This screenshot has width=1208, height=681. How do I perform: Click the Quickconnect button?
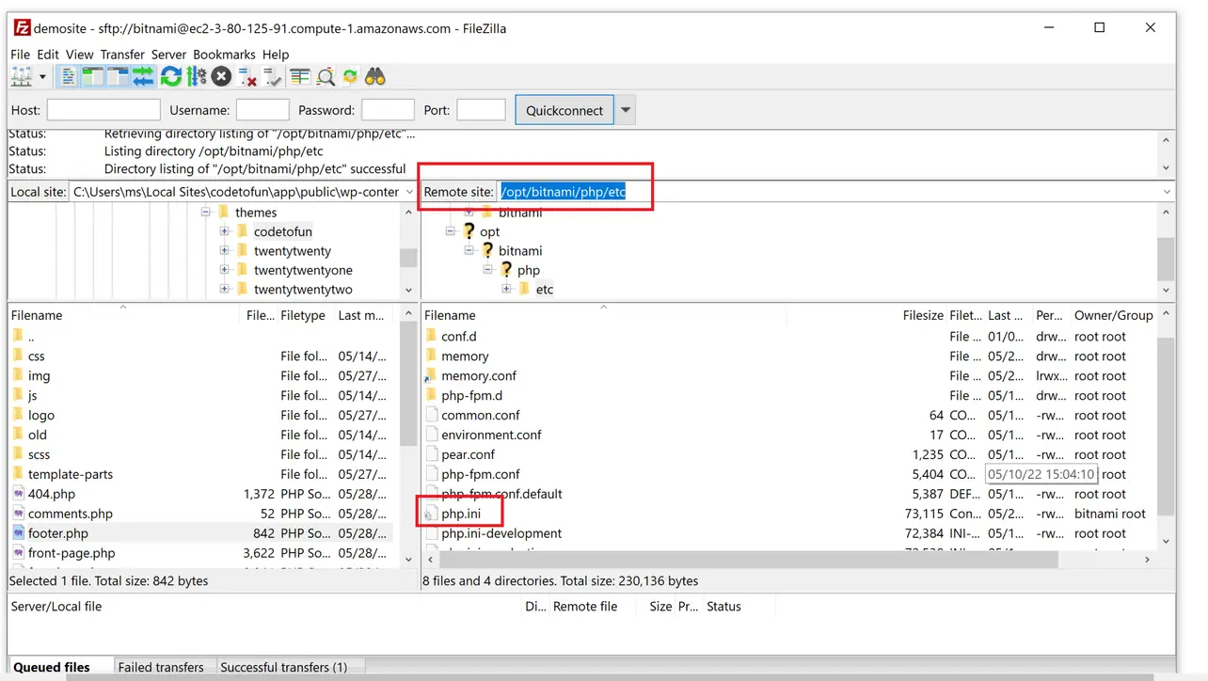tap(564, 110)
